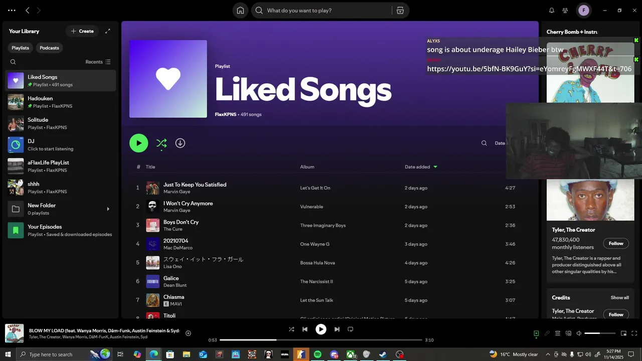Viewport: 642px width, 361px height.
Task: Click the taskbar "Type here to search" box
Action: point(64,354)
